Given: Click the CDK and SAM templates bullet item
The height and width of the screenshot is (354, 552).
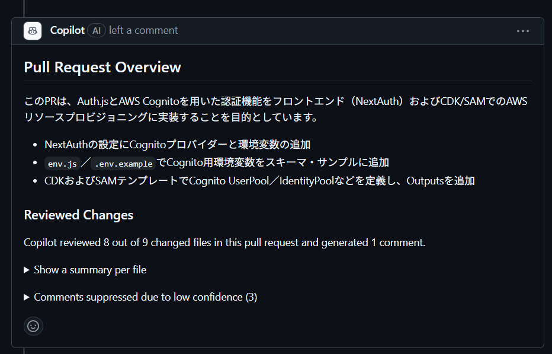Looking at the screenshot, I should tap(259, 181).
